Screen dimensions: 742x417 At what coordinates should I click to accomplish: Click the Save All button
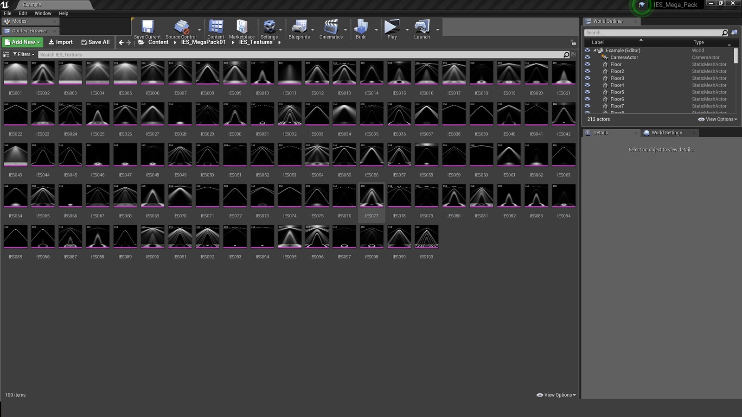click(95, 42)
